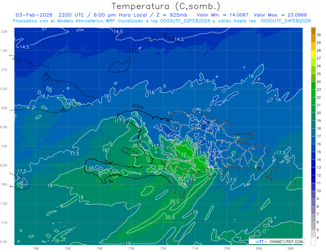The width and height of the screenshot is (326, 252).
Task: Pick the orange swatch between scale labels 29 and 30
Action: pyautogui.click(x=314, y=39)
